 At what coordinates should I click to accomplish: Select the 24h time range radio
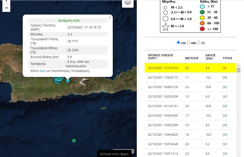pos(178,43)
